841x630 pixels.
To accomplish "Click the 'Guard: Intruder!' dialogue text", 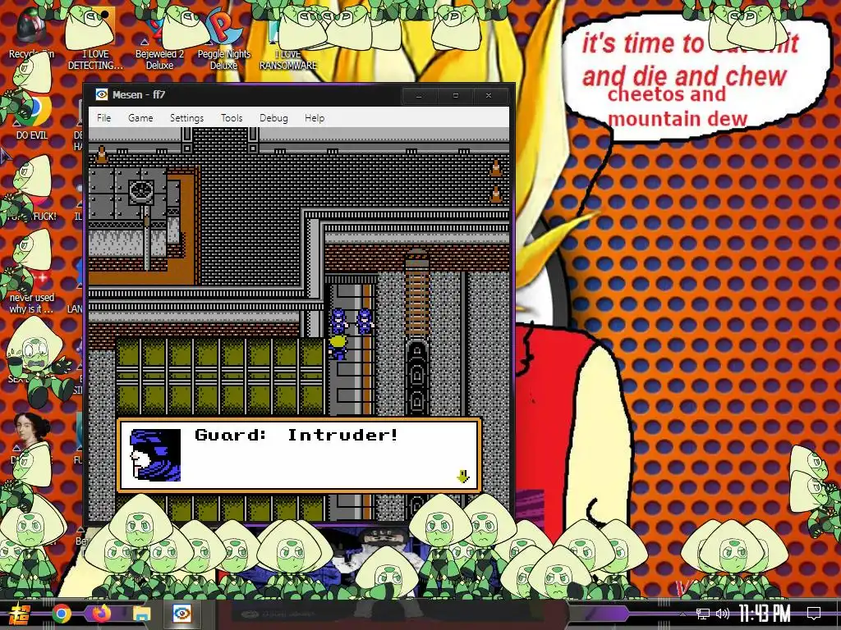I will pos(296,435).
